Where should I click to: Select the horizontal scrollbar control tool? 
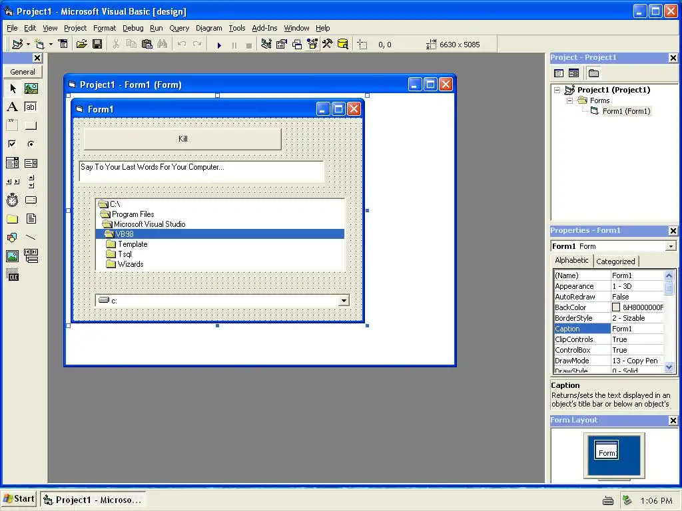[13, 182]
